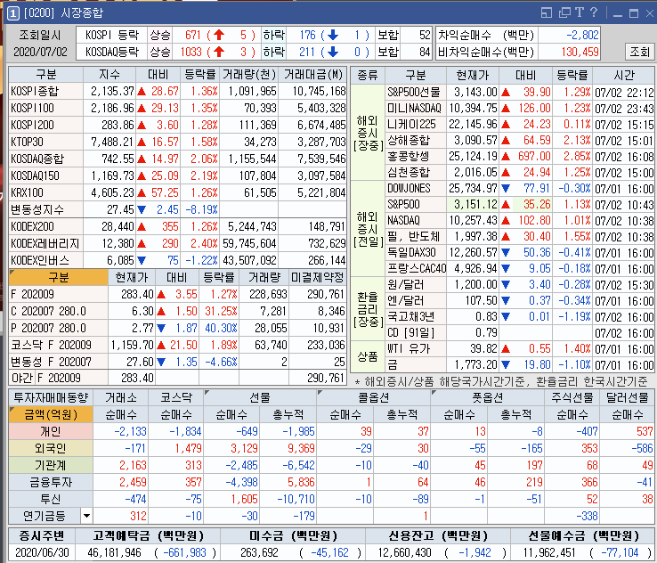The width and height of the screenshot is (657, 563).
Task: Click the window layout docking icon in title bar
Action: [x=547, y=13]
